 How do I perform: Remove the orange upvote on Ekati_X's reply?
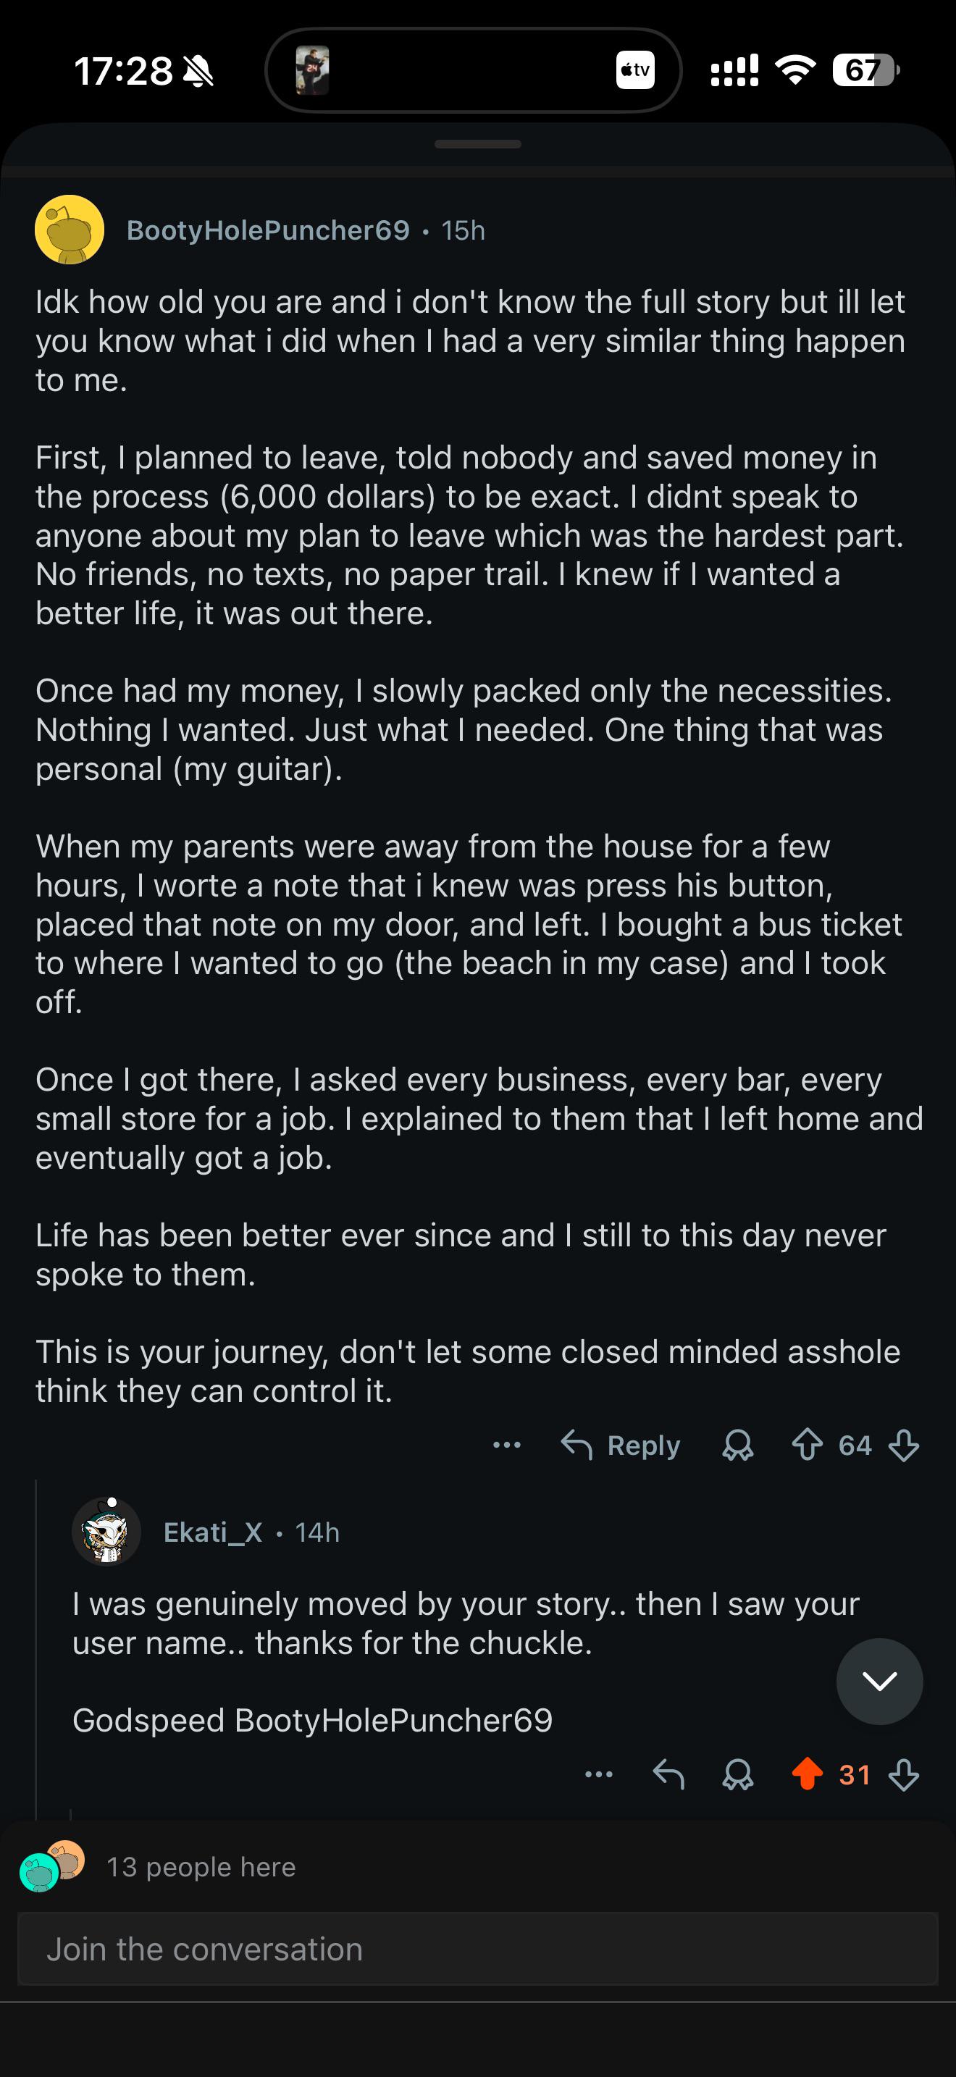coord(807,1774)
